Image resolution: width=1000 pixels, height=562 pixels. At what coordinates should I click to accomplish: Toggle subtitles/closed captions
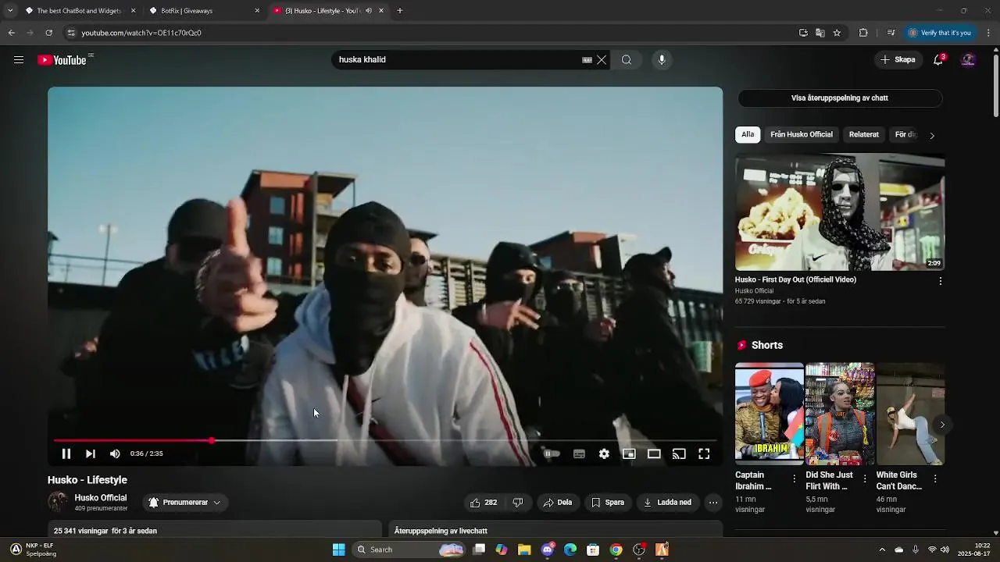pos(579,454)
